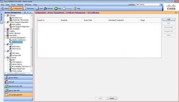179x102 pixels.
Task: Expand the ARP tree node
Action: pyautogui.click(x=8, y=60)
